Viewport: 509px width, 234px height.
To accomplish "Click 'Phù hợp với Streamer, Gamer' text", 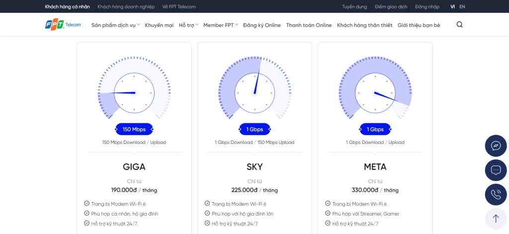I will tap(366, 214).
